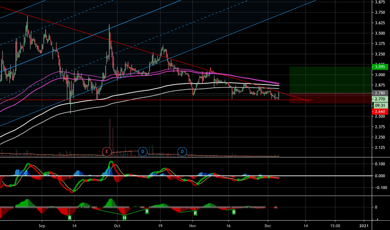Select the R marker right of the H marker
Viewport: 390px width, 230px height.
(x=147, y=212)
